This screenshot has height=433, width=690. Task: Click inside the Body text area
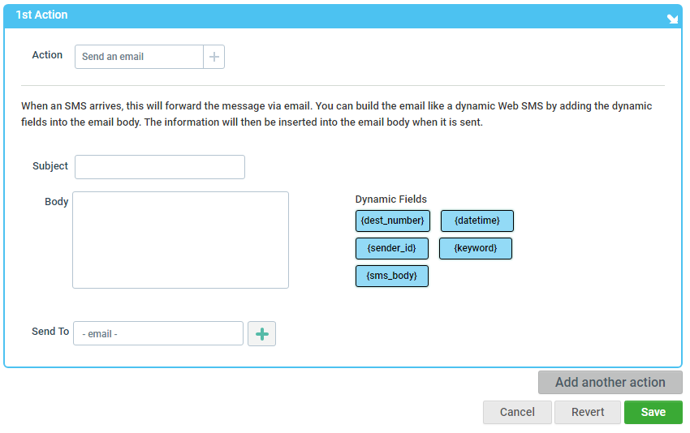pos(180,240)
